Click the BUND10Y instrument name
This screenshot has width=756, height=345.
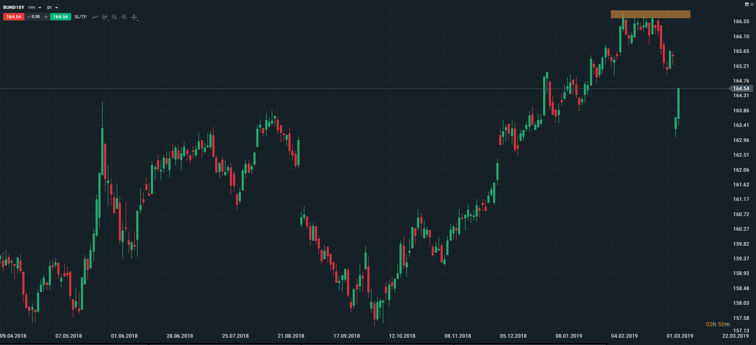click(x=13, y=7)
